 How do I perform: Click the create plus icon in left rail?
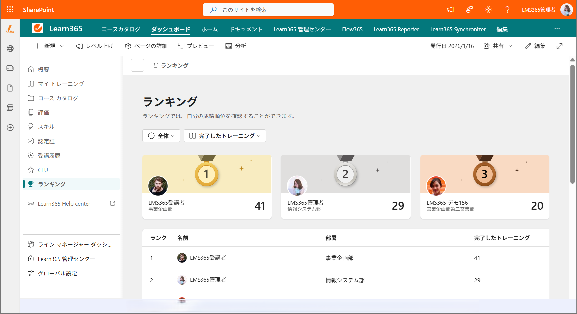pos(10,128)
